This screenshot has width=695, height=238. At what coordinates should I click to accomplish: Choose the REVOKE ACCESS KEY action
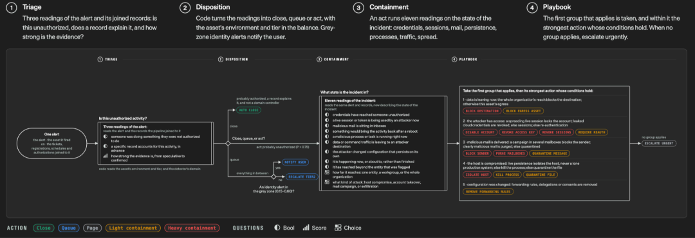pos(516,132)
